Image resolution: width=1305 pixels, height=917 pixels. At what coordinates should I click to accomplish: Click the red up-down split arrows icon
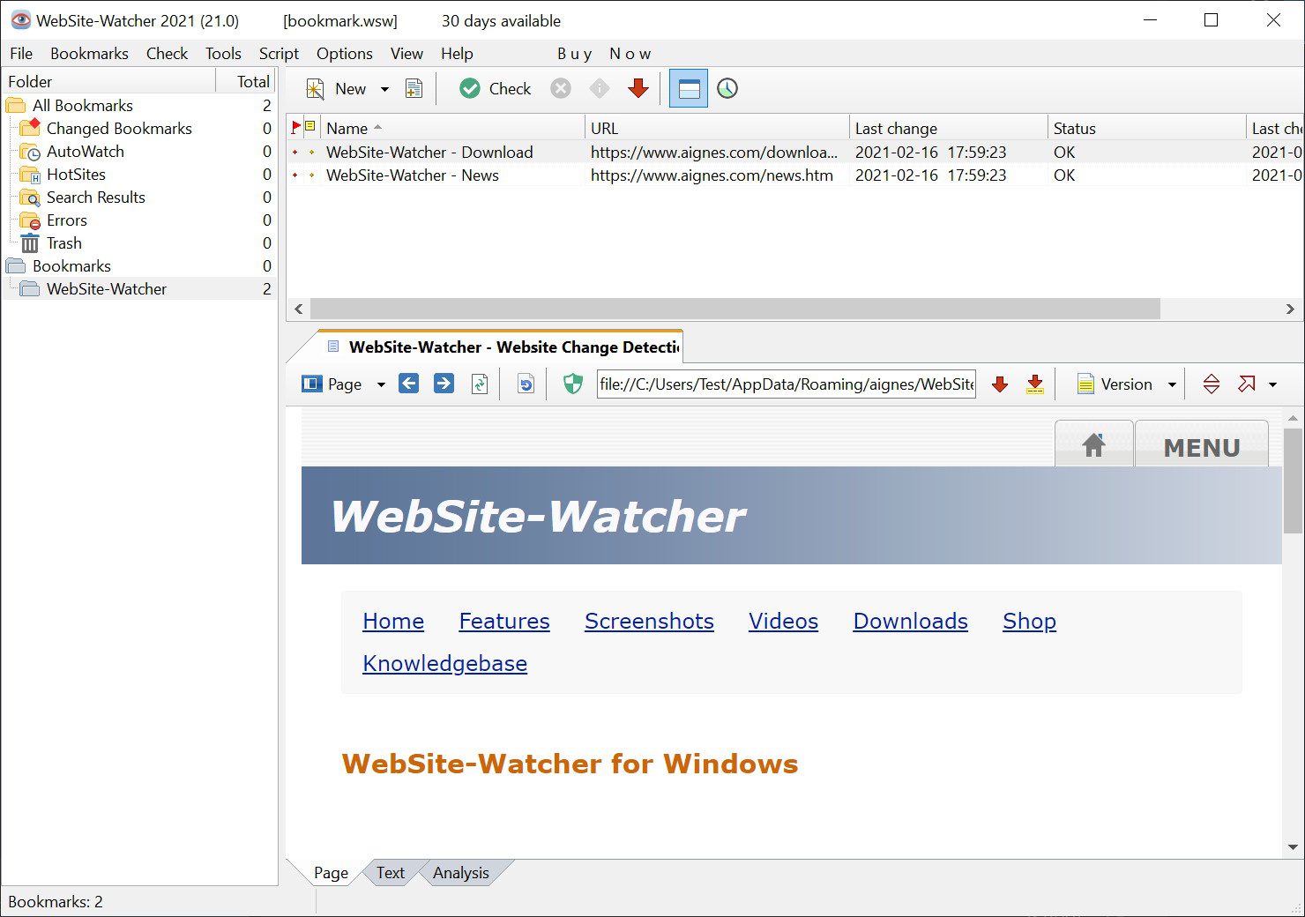pos(1212,384)
